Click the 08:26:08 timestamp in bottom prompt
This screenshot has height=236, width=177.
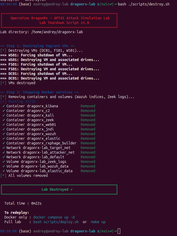[x=9, y=231]
